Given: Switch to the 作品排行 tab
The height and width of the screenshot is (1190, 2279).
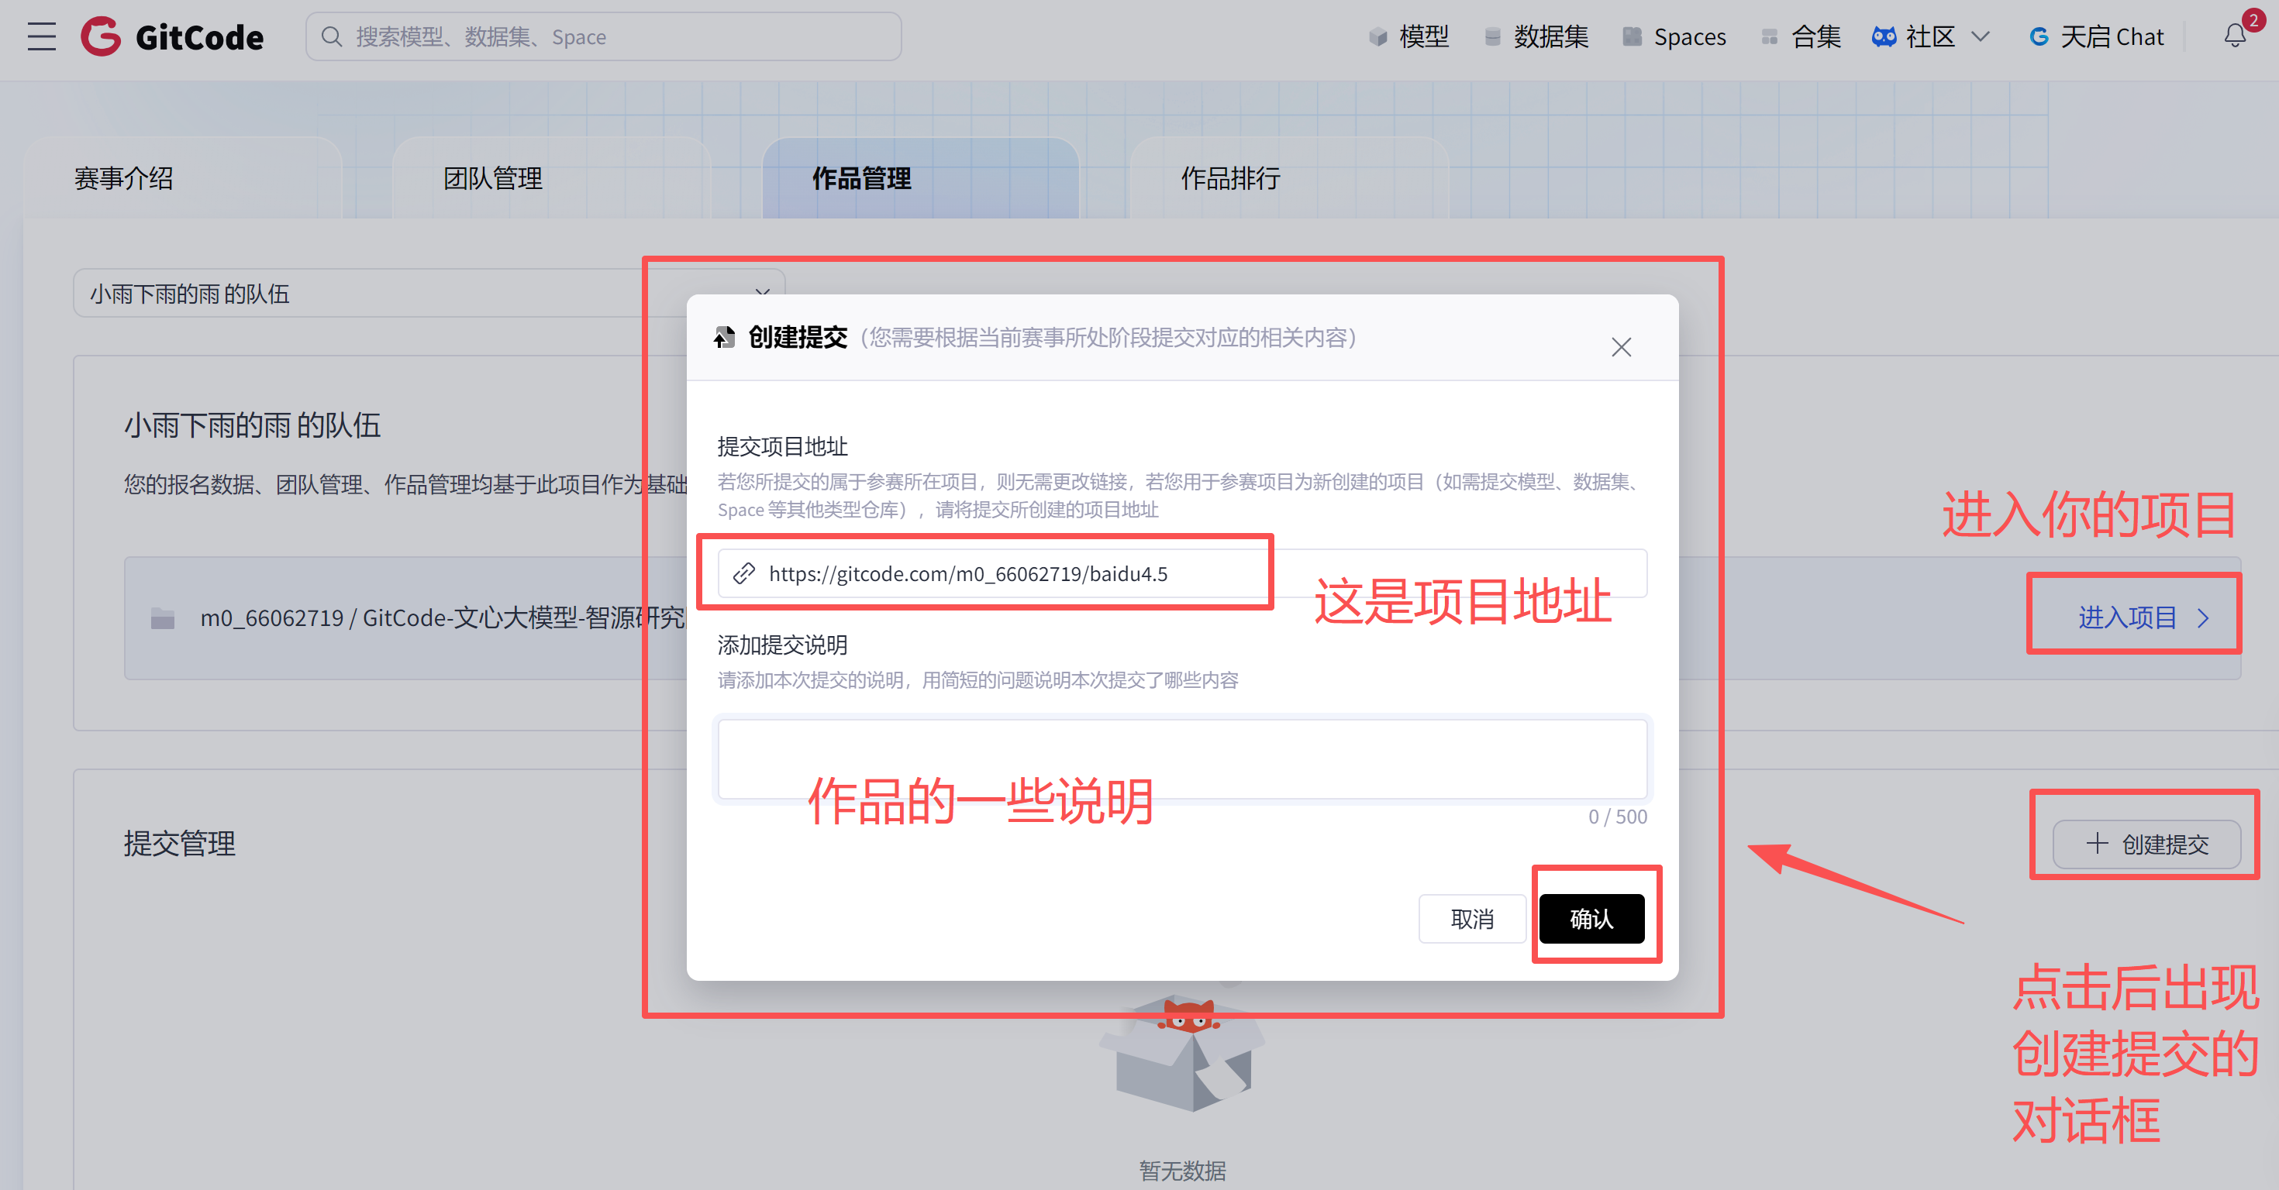Looking at the screenshot, I should 1229,179.
